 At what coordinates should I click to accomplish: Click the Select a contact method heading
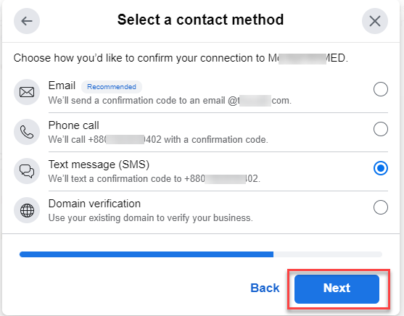pyautogui.click(x=200, y=20)
